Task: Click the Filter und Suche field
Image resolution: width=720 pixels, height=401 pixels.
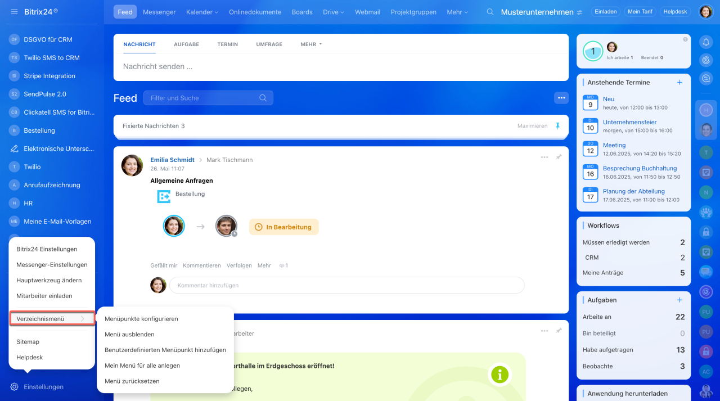Action: [x=208, y=98]
